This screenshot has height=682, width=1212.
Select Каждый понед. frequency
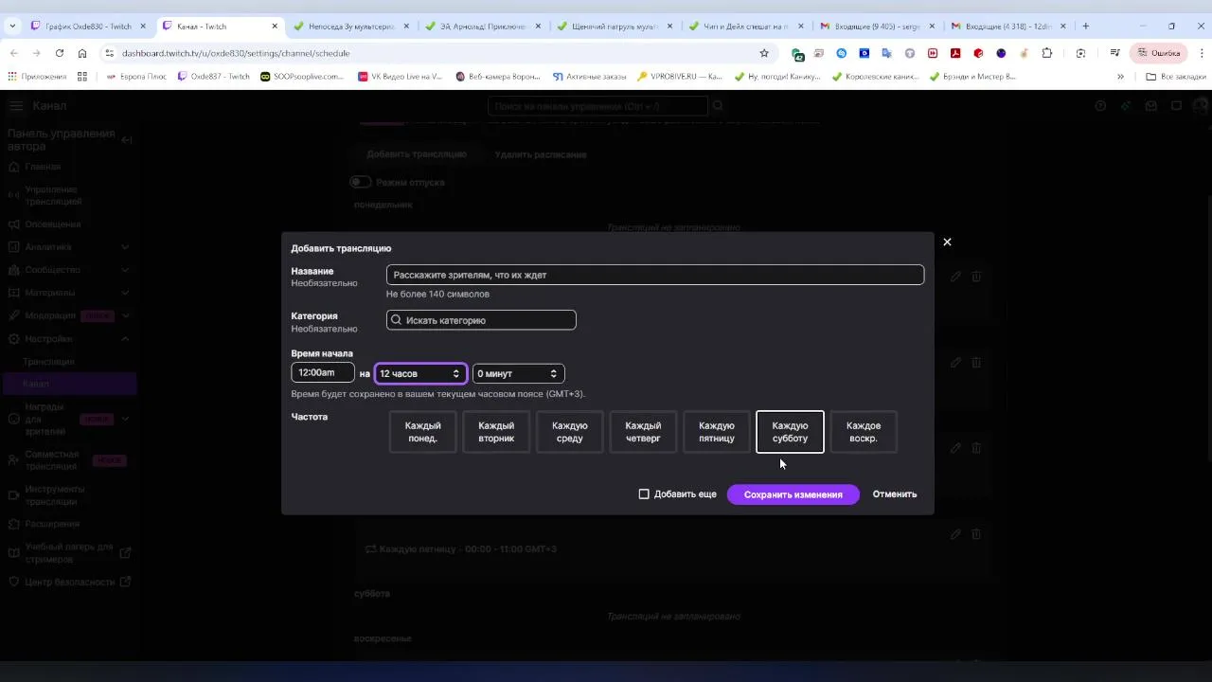point(422,432)
